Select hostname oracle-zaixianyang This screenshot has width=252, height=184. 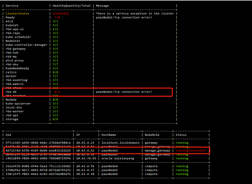[x=118, y=158]
